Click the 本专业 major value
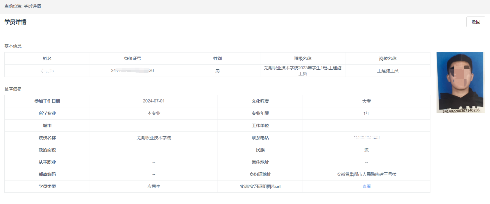Viewport: 490px width, 204px height. [x=153, y=113]
